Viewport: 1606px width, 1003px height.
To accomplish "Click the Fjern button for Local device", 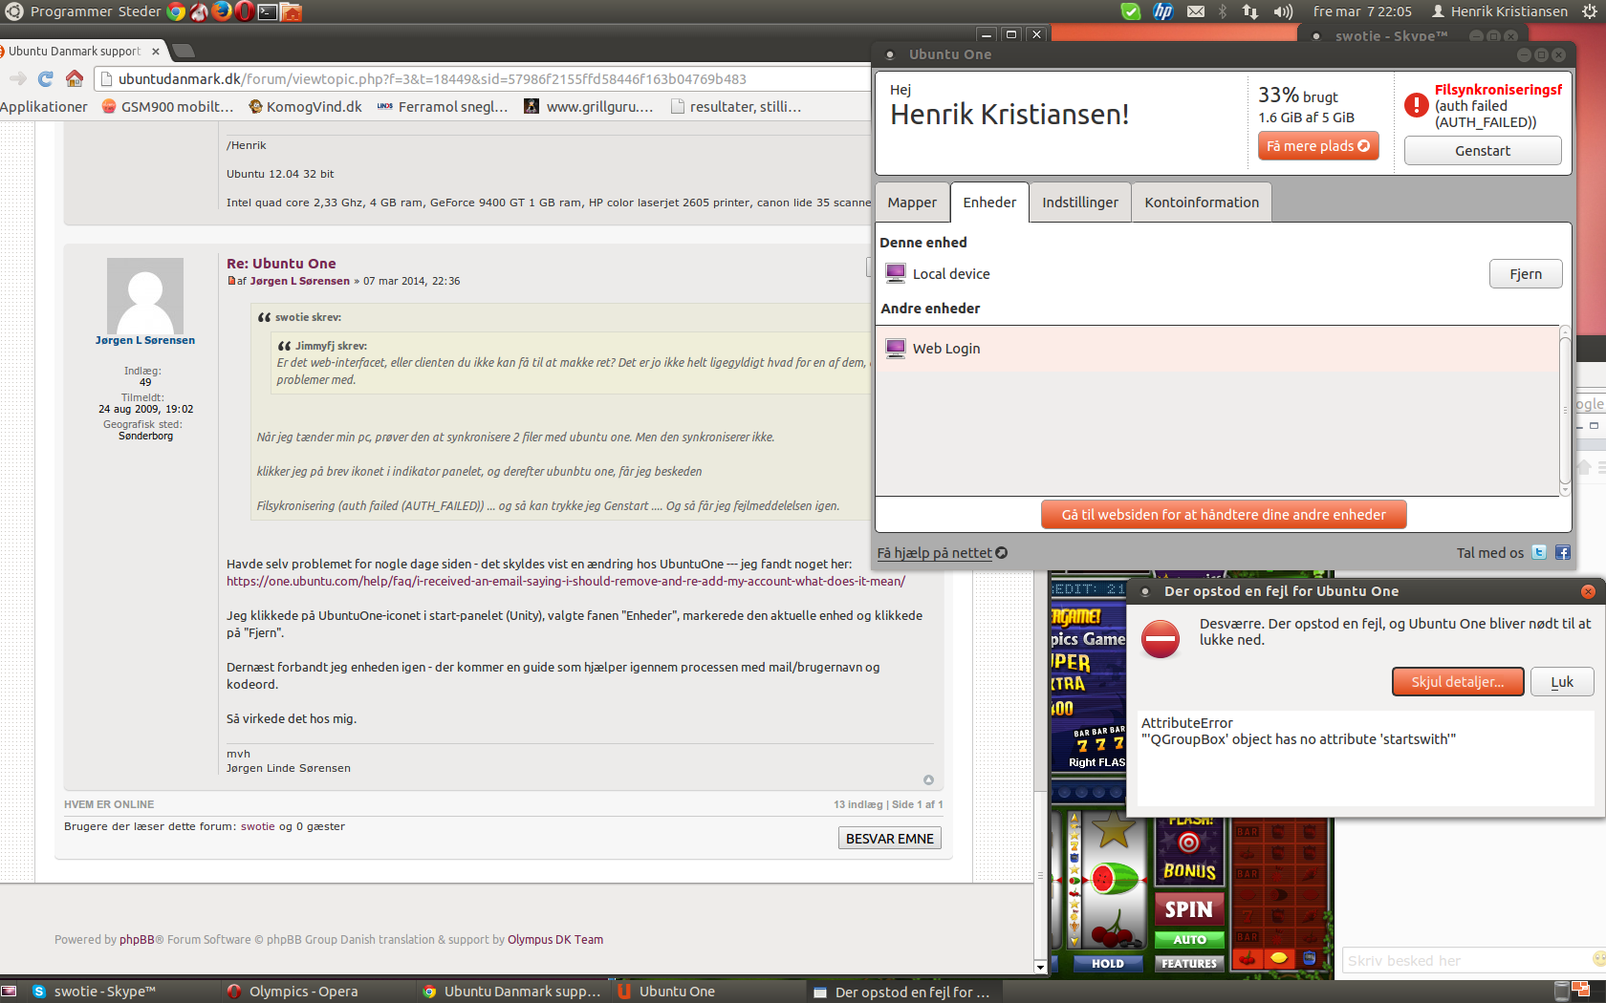I will pyautogui.click(x=1526, y=274).
